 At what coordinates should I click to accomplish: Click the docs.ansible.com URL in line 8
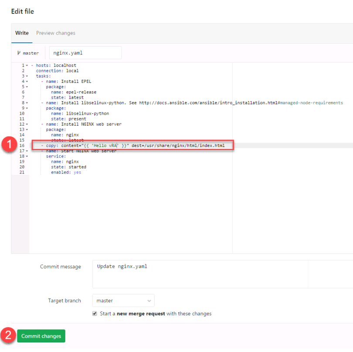click(207, 103)
